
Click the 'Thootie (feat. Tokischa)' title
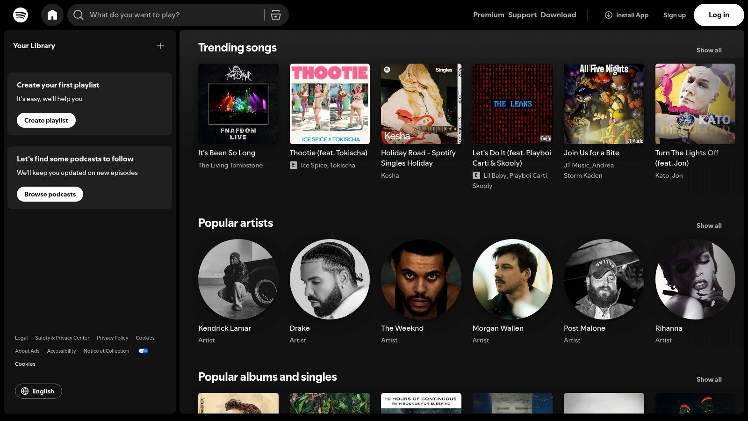[329, 153]
